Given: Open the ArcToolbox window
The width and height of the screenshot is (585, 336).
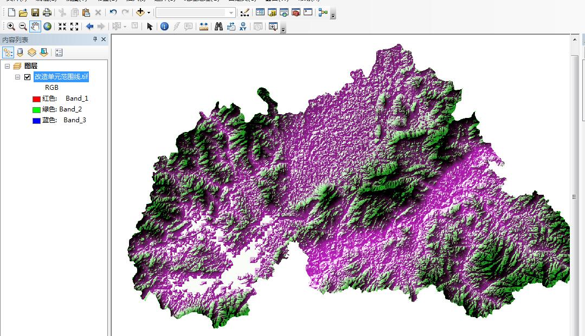Looking at the screenshot, I should pyautogui.click(x=296, y=12).
